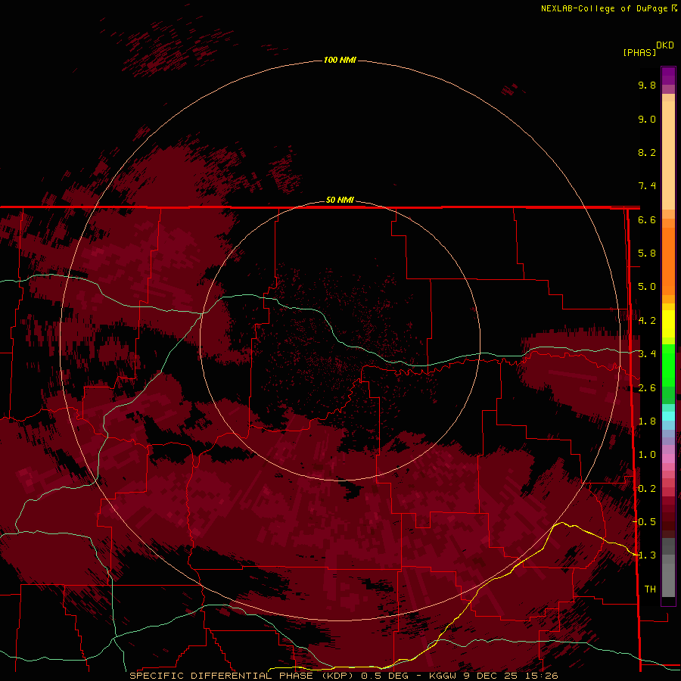Viewport: 681px width, 681px height.
Task: Click the yellow segment of the color bar
Action: click(668, 324)
